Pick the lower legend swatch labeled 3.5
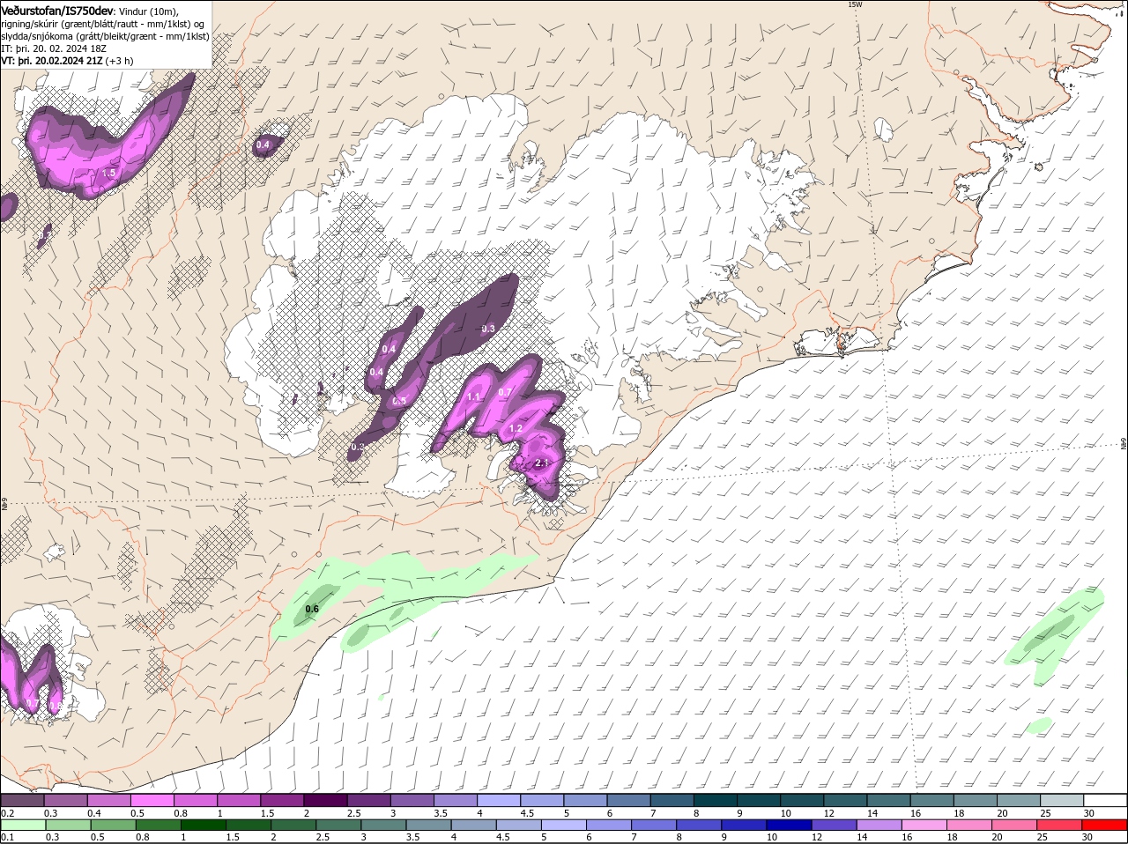Screen dimensions: 1128x844 click(429, 825)
